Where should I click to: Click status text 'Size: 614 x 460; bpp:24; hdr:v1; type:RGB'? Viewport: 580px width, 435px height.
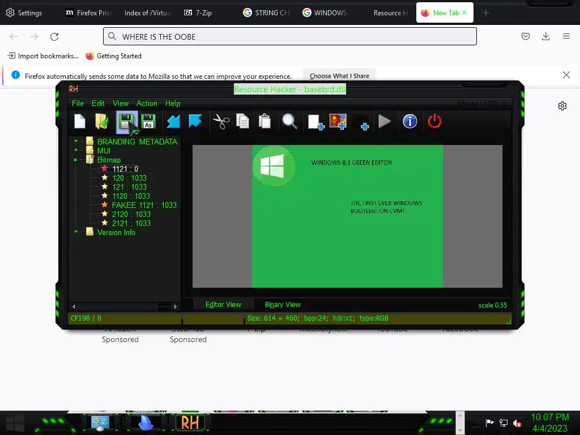pyautogui.click(x=318, y=318)
